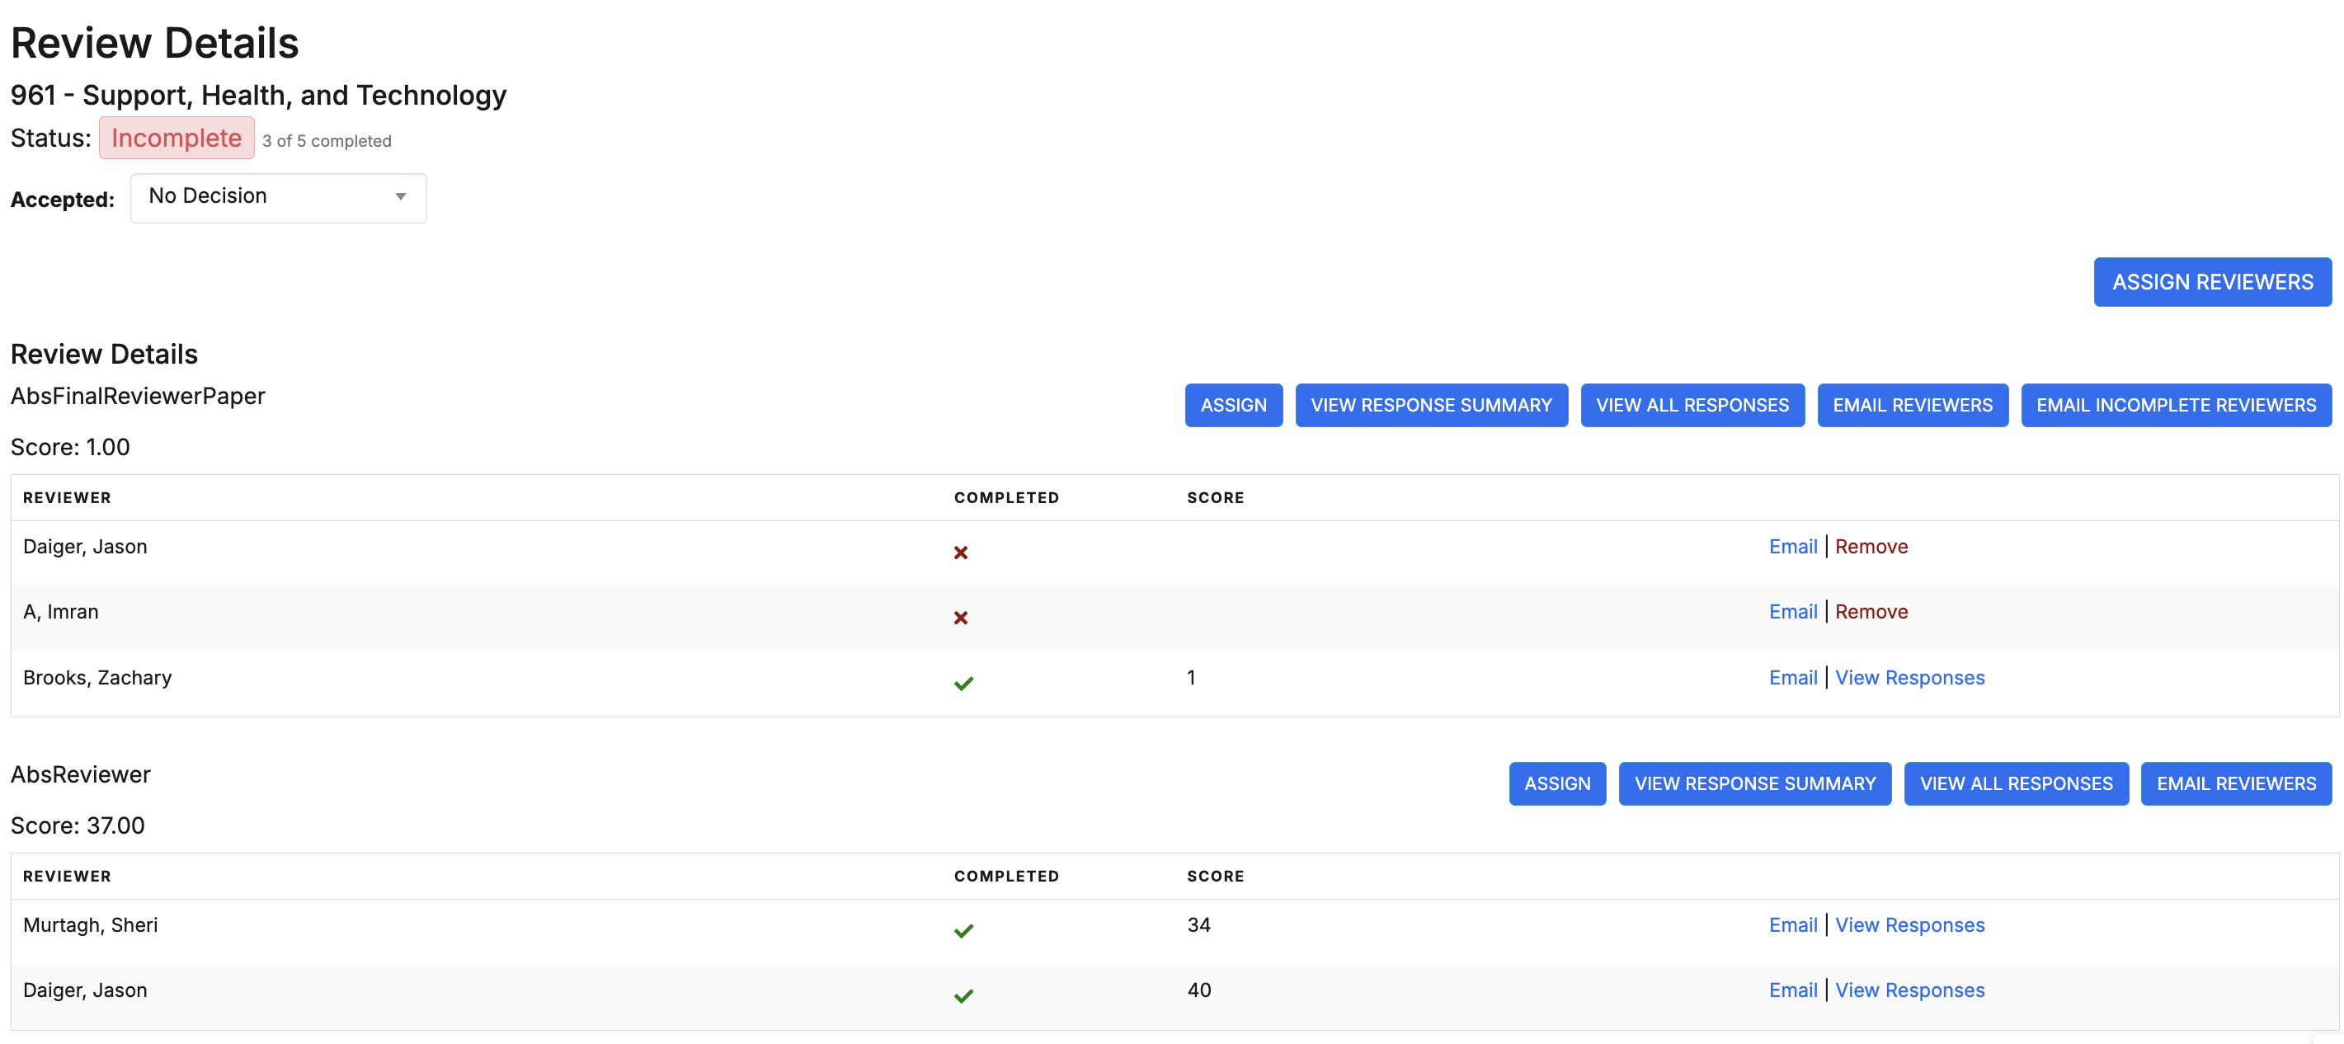Email Daiger, Jason in AbsFinalReviewerPaper table

pos(1792,547)
